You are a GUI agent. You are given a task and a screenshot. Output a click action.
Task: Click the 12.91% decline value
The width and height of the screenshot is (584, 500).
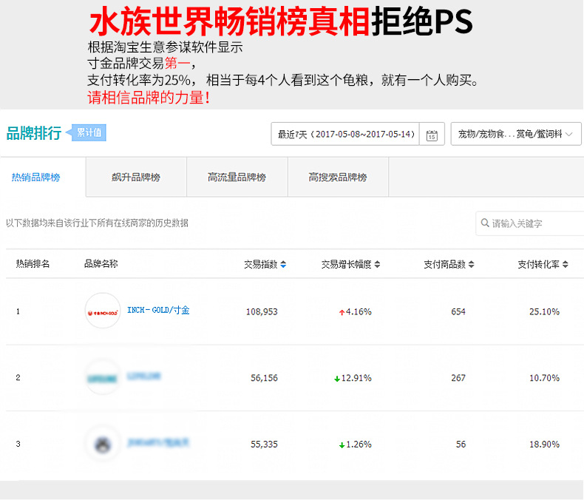tap(356, 378)
